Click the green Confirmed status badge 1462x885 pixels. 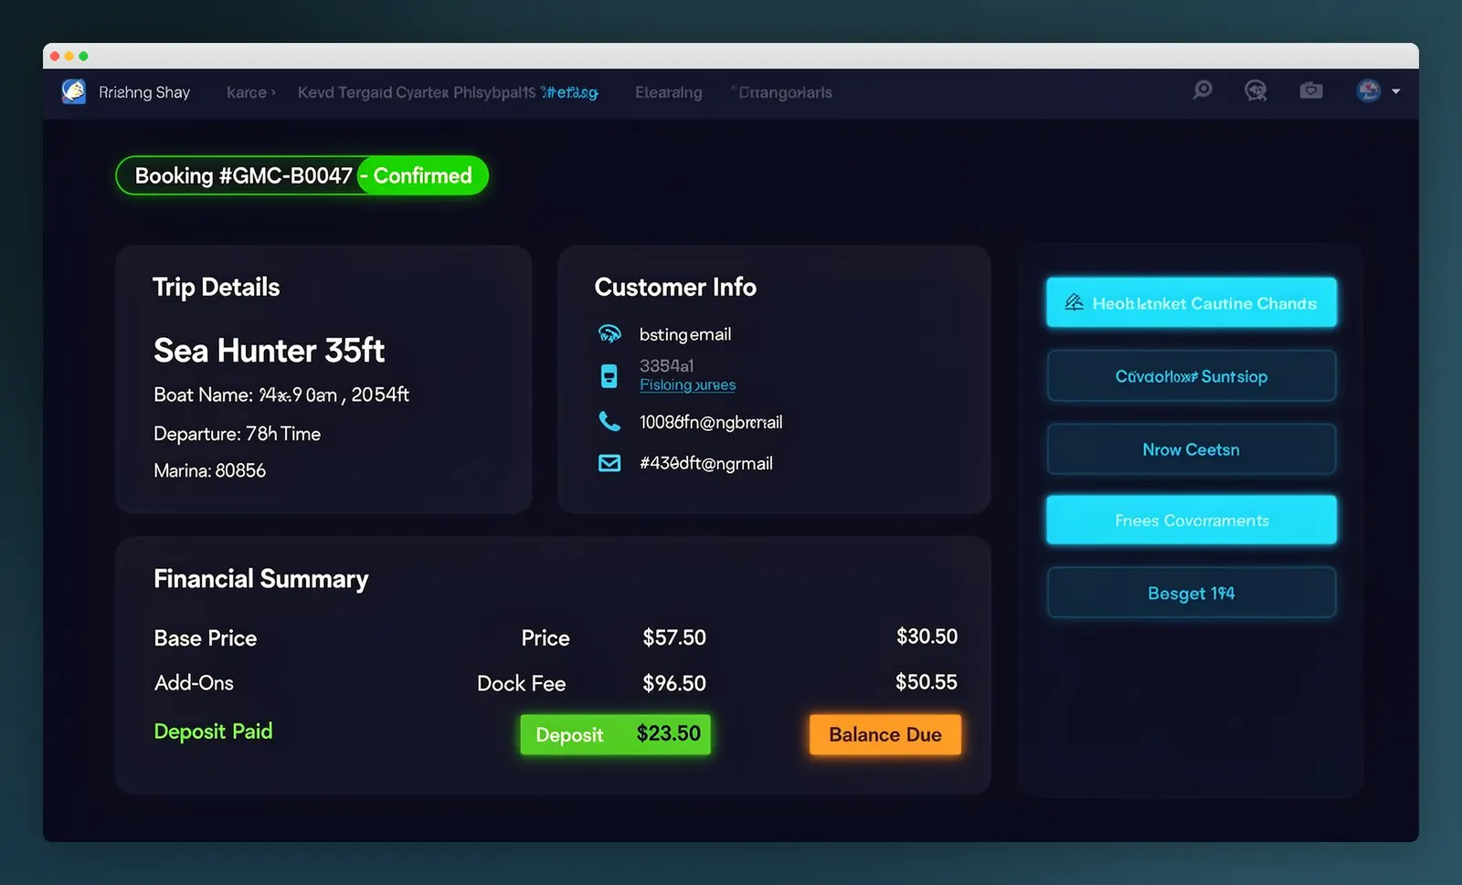[422, 175]
